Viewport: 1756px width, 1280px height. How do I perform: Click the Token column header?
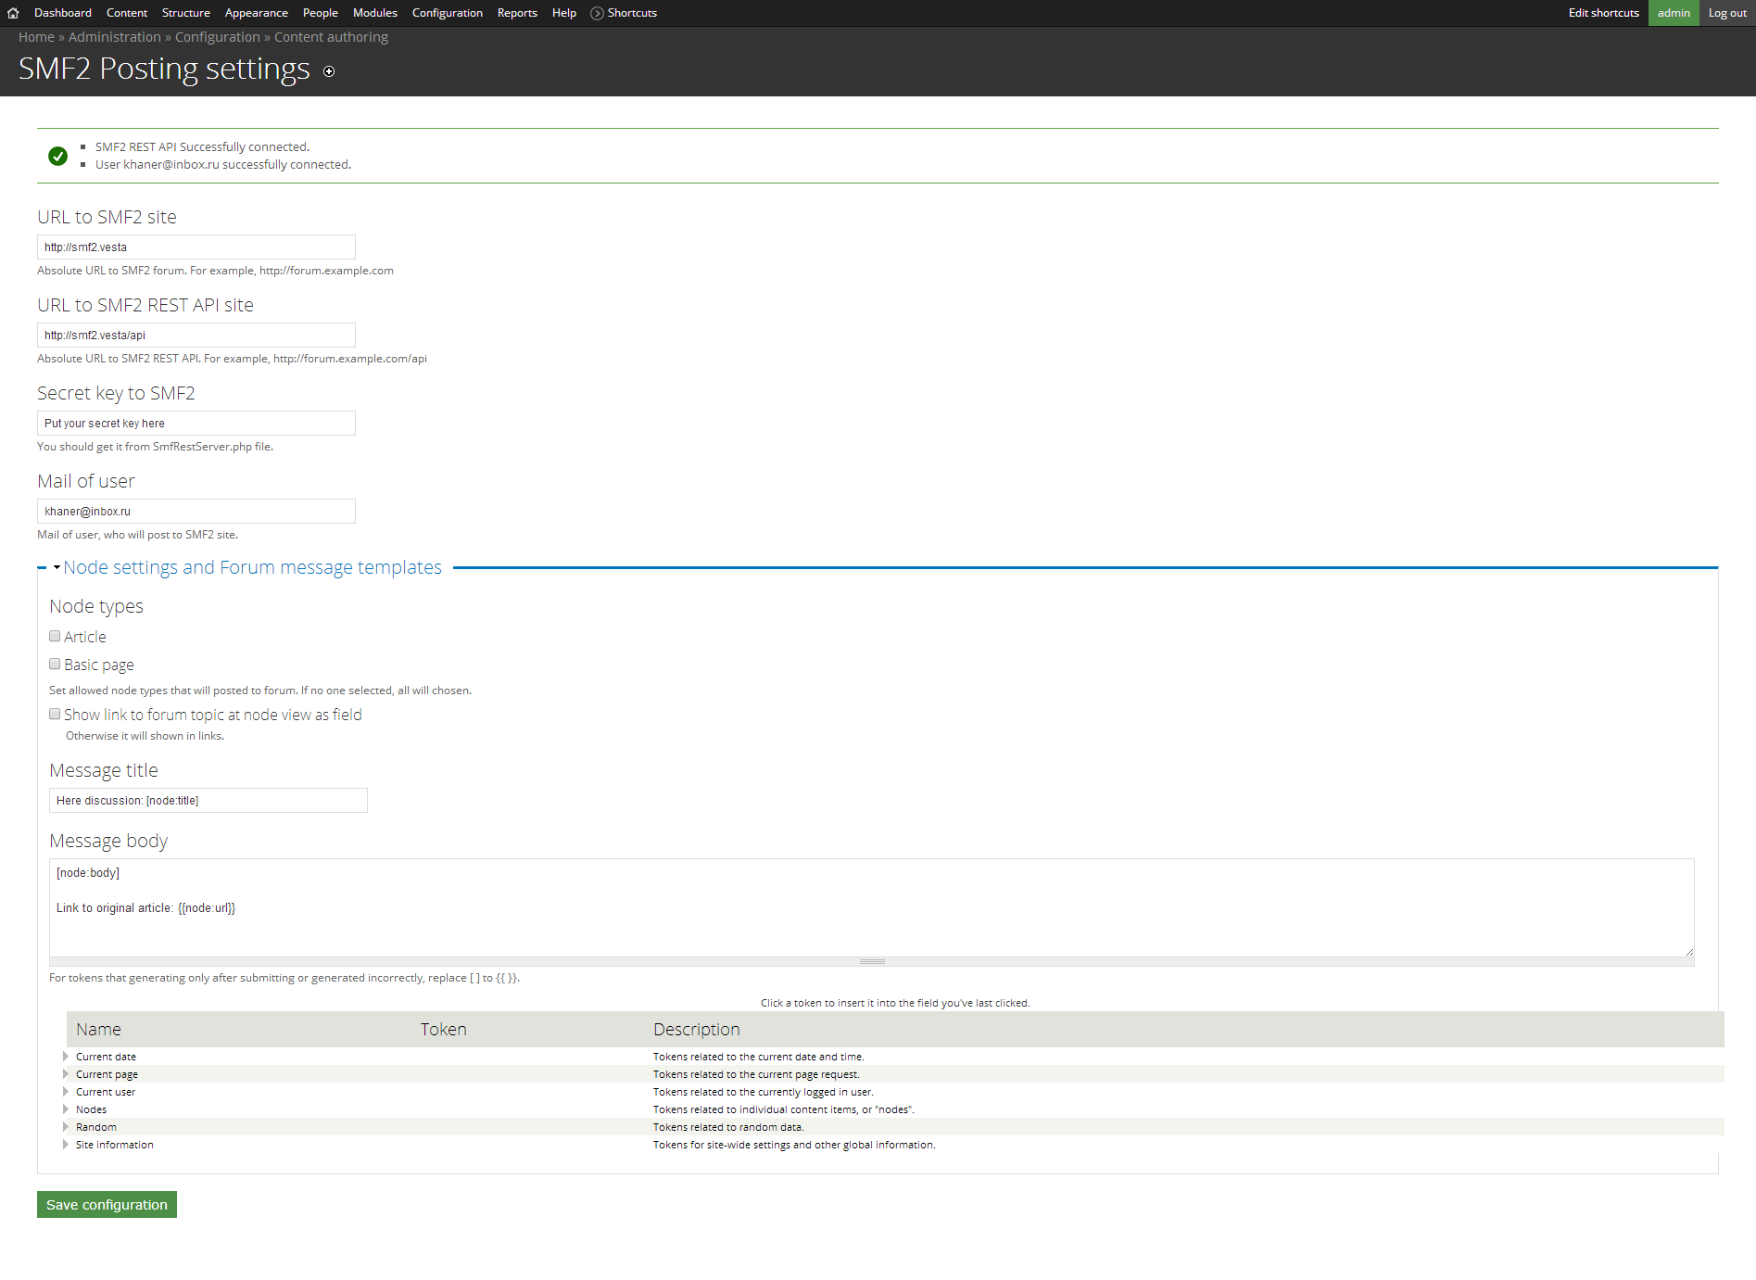pyautogui.click(x=443, y=1030)
